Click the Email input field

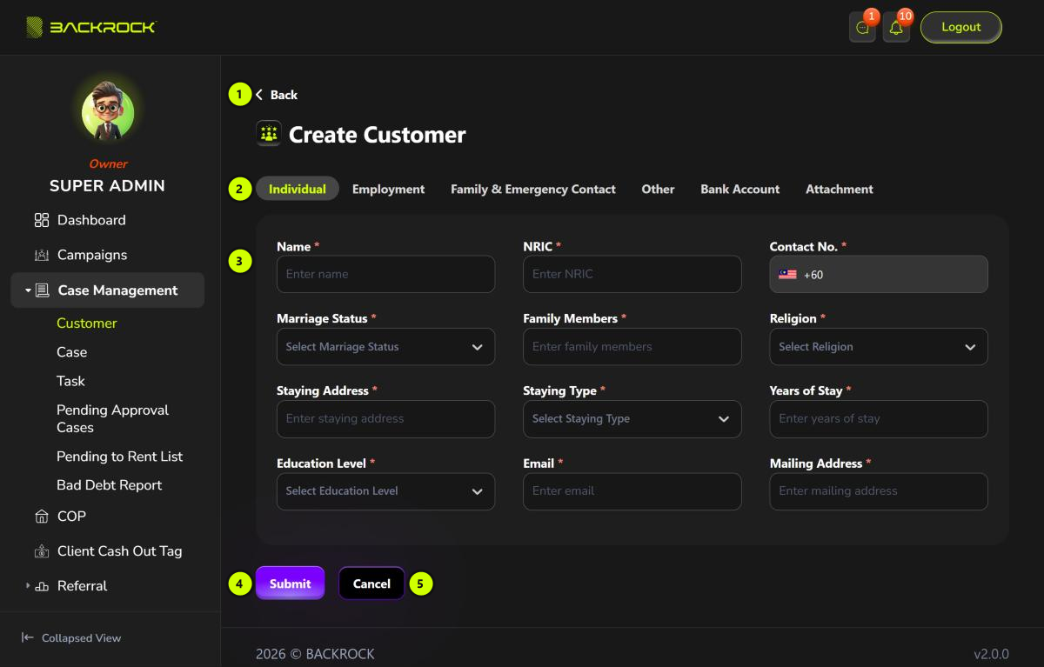pos(632,490)
